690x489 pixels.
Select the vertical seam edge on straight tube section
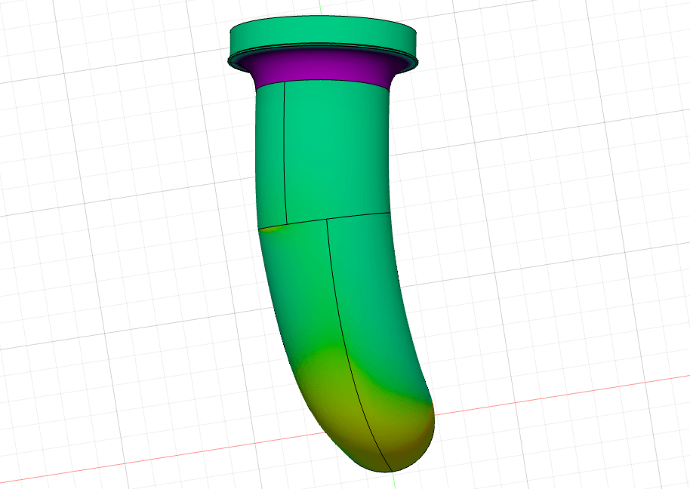285,152
